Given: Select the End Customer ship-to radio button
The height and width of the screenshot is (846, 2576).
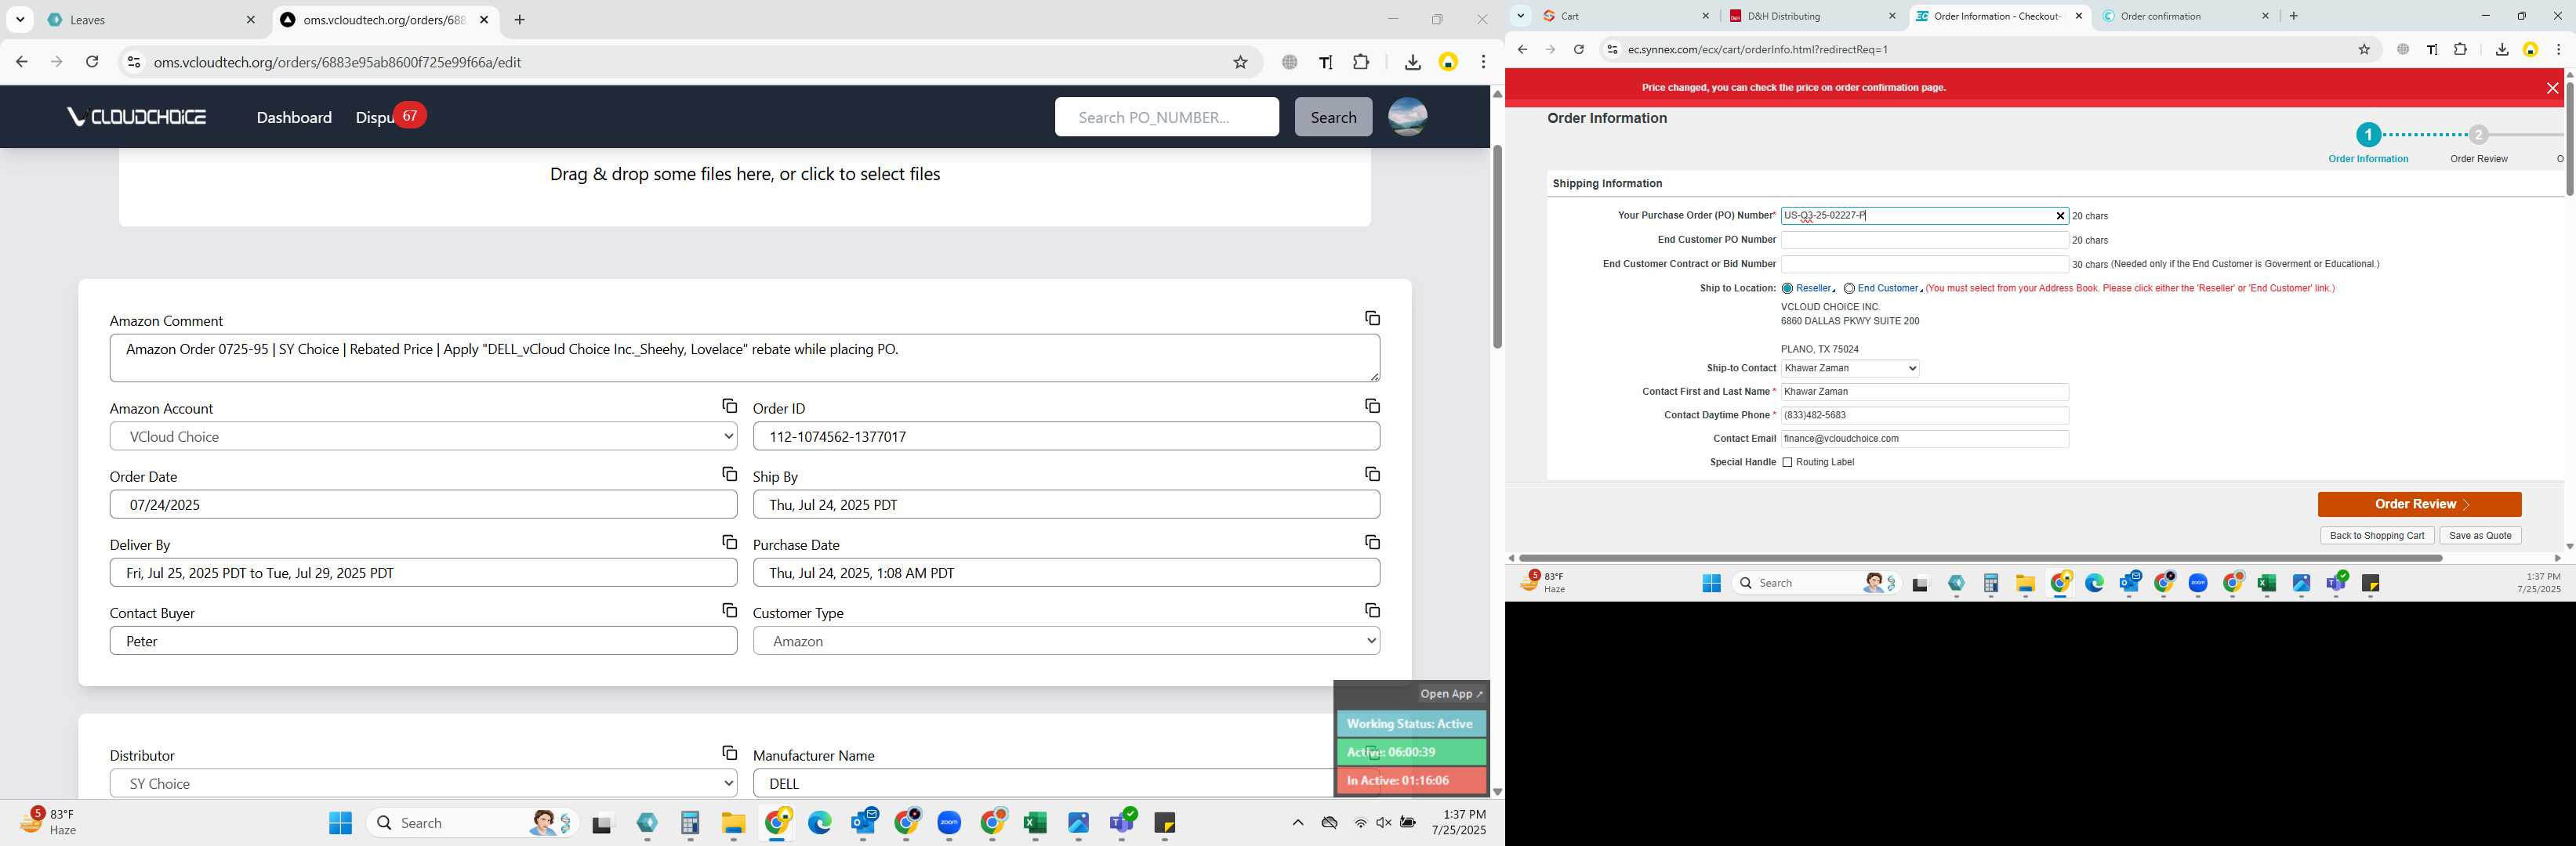Looking at the screenshot, I should click(1849, 289).
